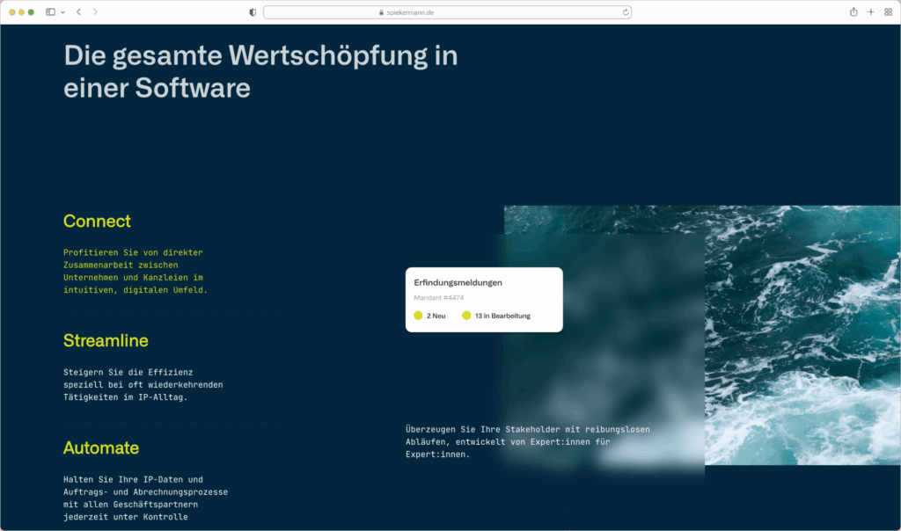The width and height of the screenshot is (901, 531).
Task: Click the Connect description paragraph
Action: 135,271
